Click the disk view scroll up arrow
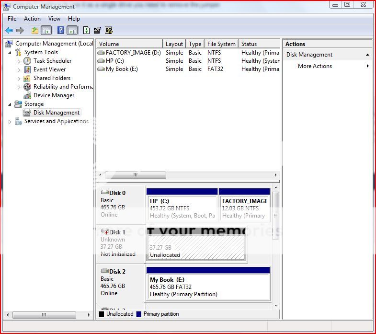Screen dimensions: 376x334 (x=276, y=187)
